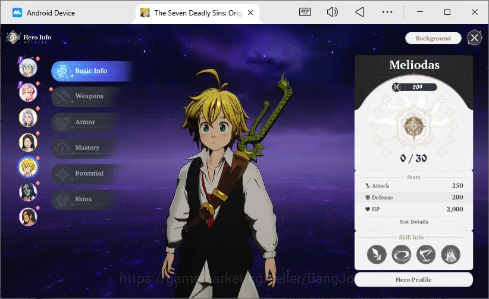Click the Attack stat row

pyautogui.click(x=413, y=186)
